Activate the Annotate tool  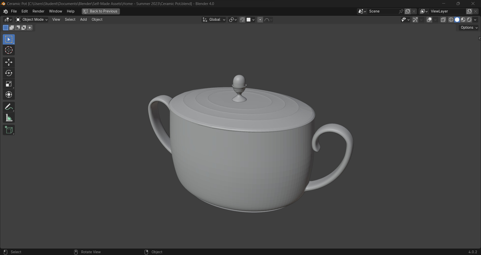(x=9, y=107)
